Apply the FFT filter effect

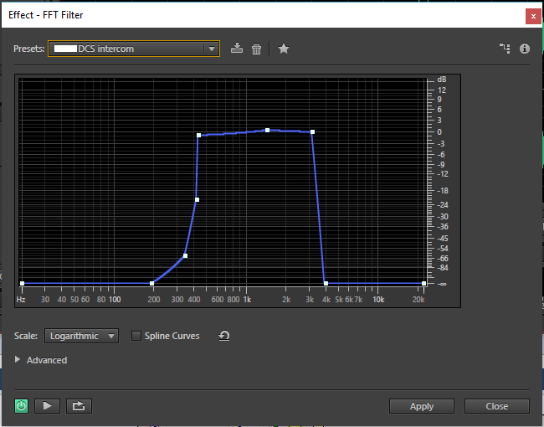coord(422,406)
